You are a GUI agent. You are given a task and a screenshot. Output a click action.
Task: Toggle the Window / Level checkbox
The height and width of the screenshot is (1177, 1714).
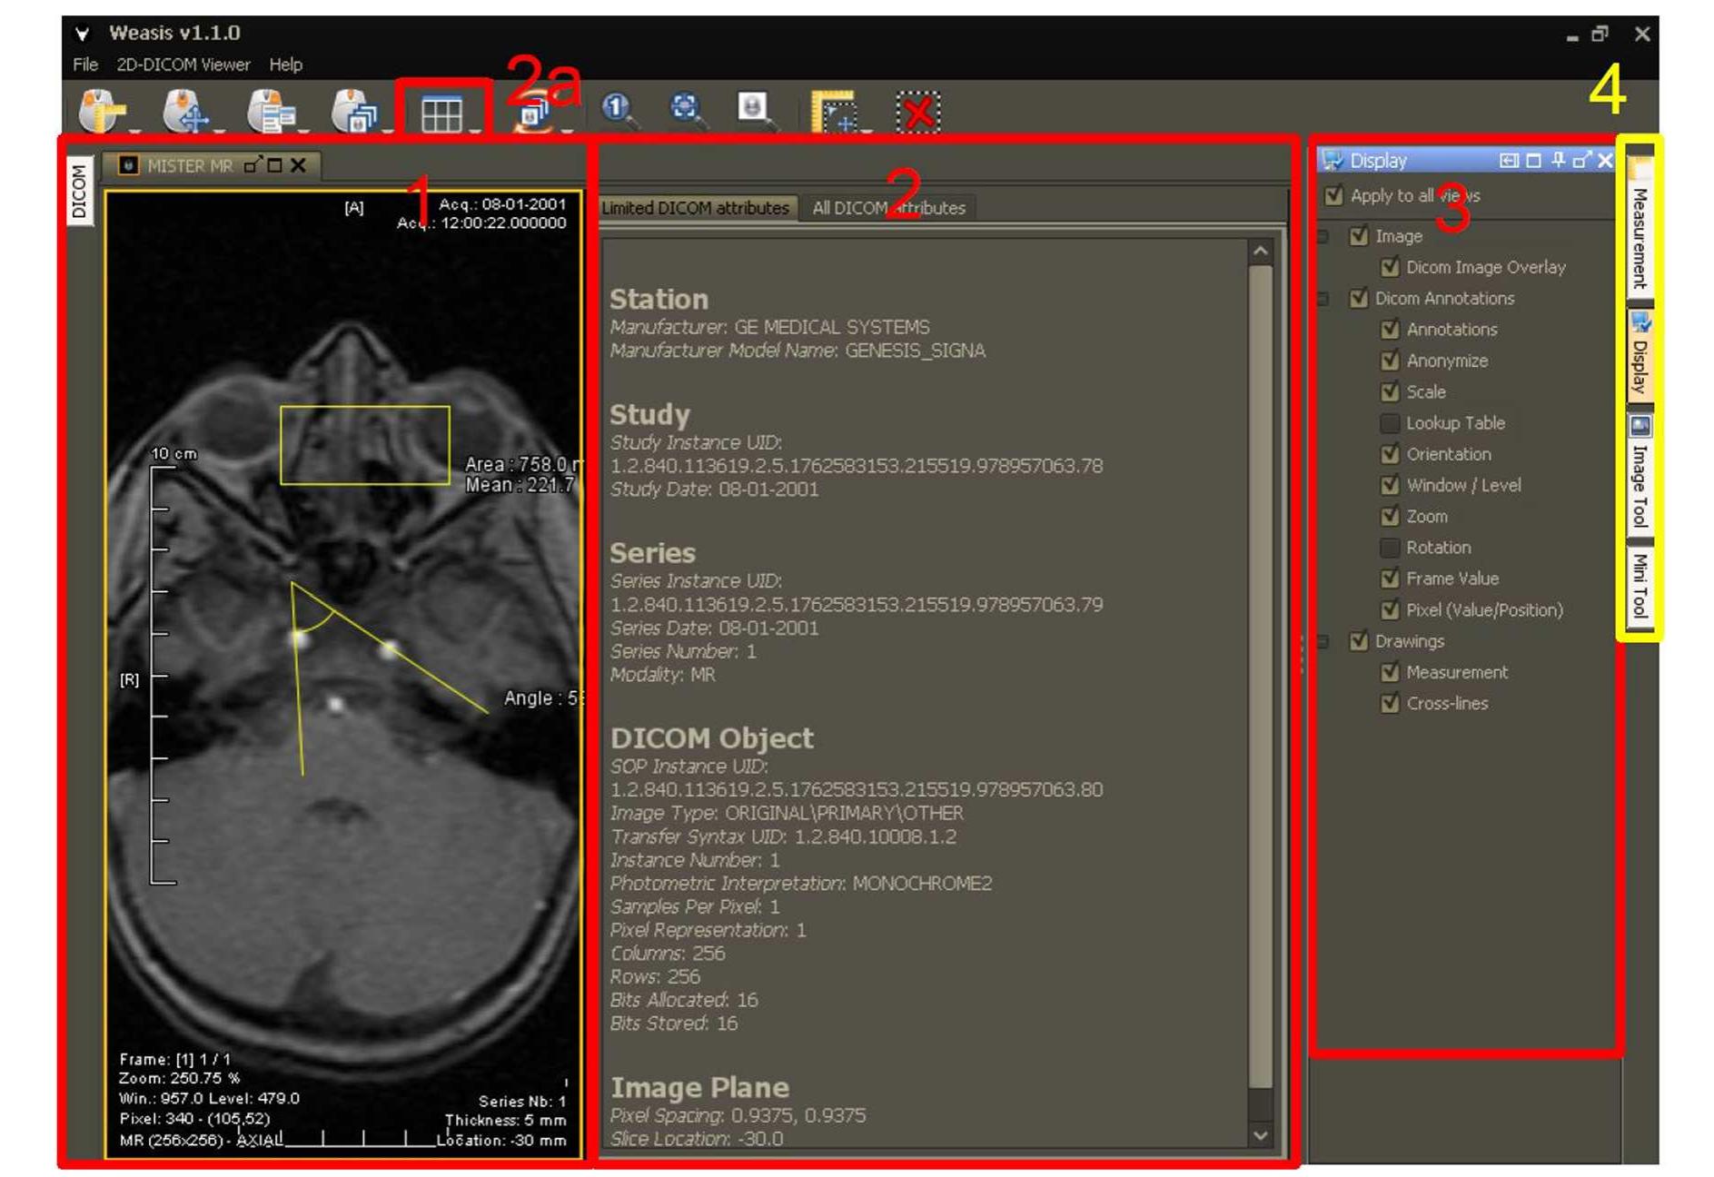coord(1389,485)
